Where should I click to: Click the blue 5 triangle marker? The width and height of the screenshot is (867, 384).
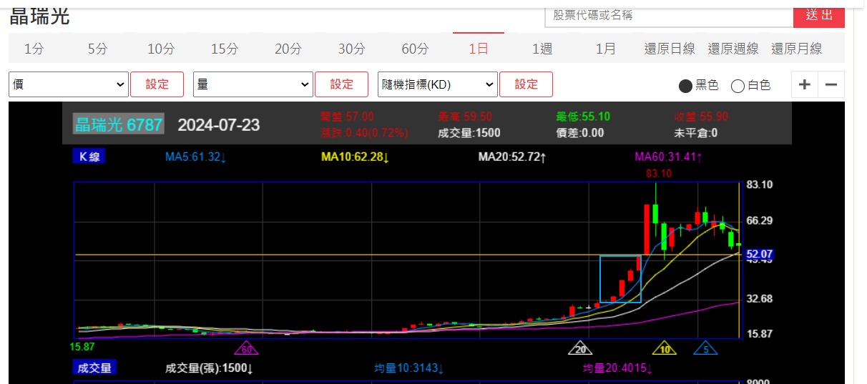click(705, 349)
